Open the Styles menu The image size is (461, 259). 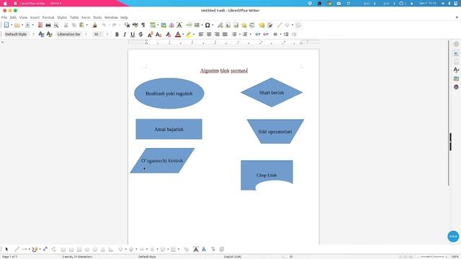[62, 17]
